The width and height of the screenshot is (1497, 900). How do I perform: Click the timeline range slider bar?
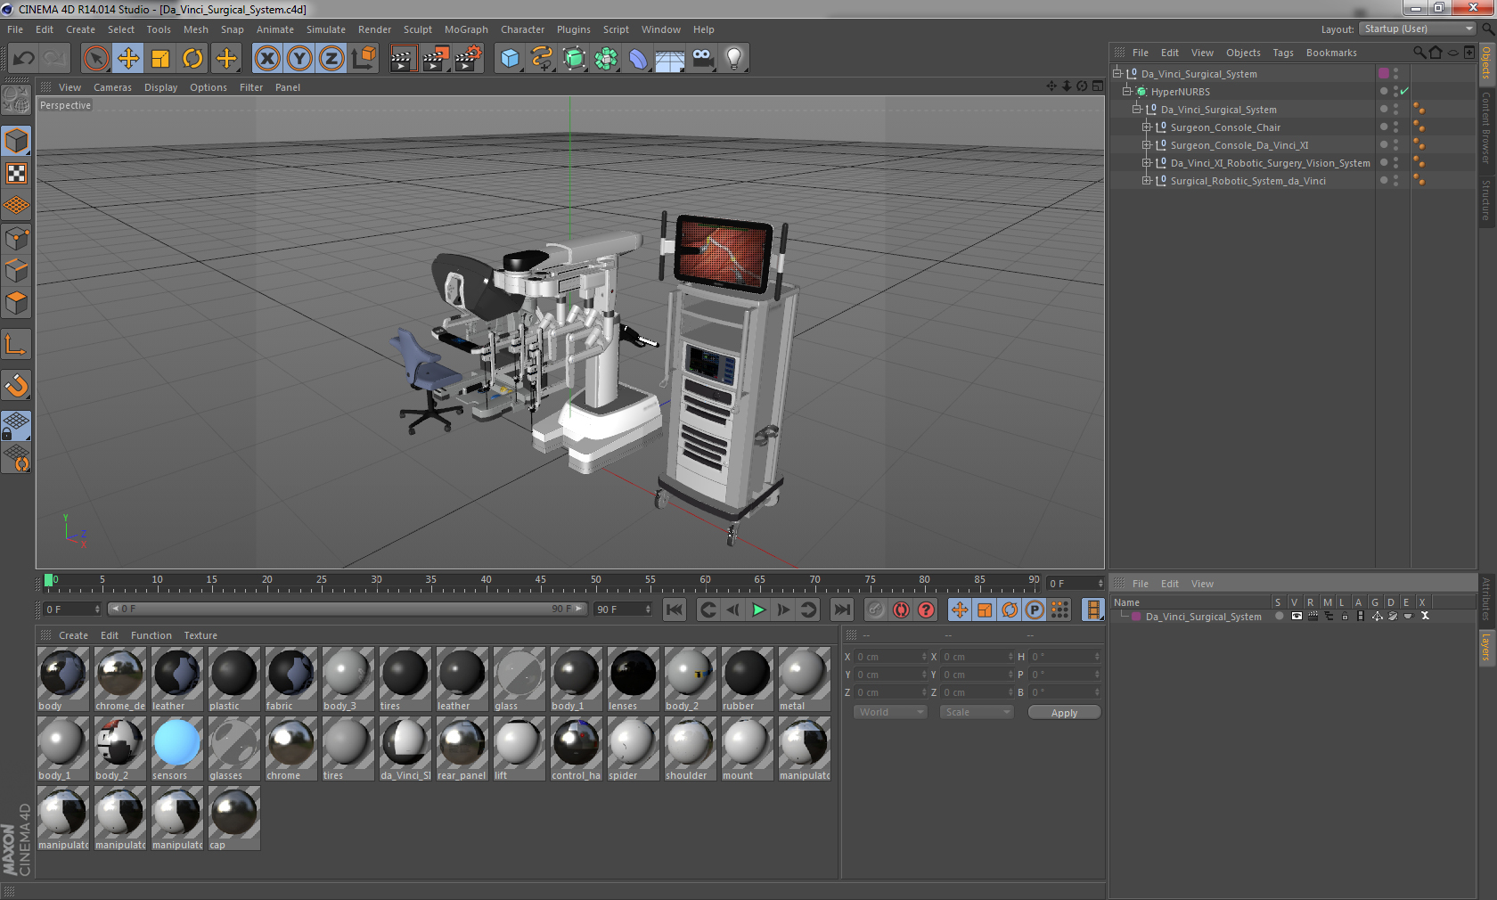[348, 609]
